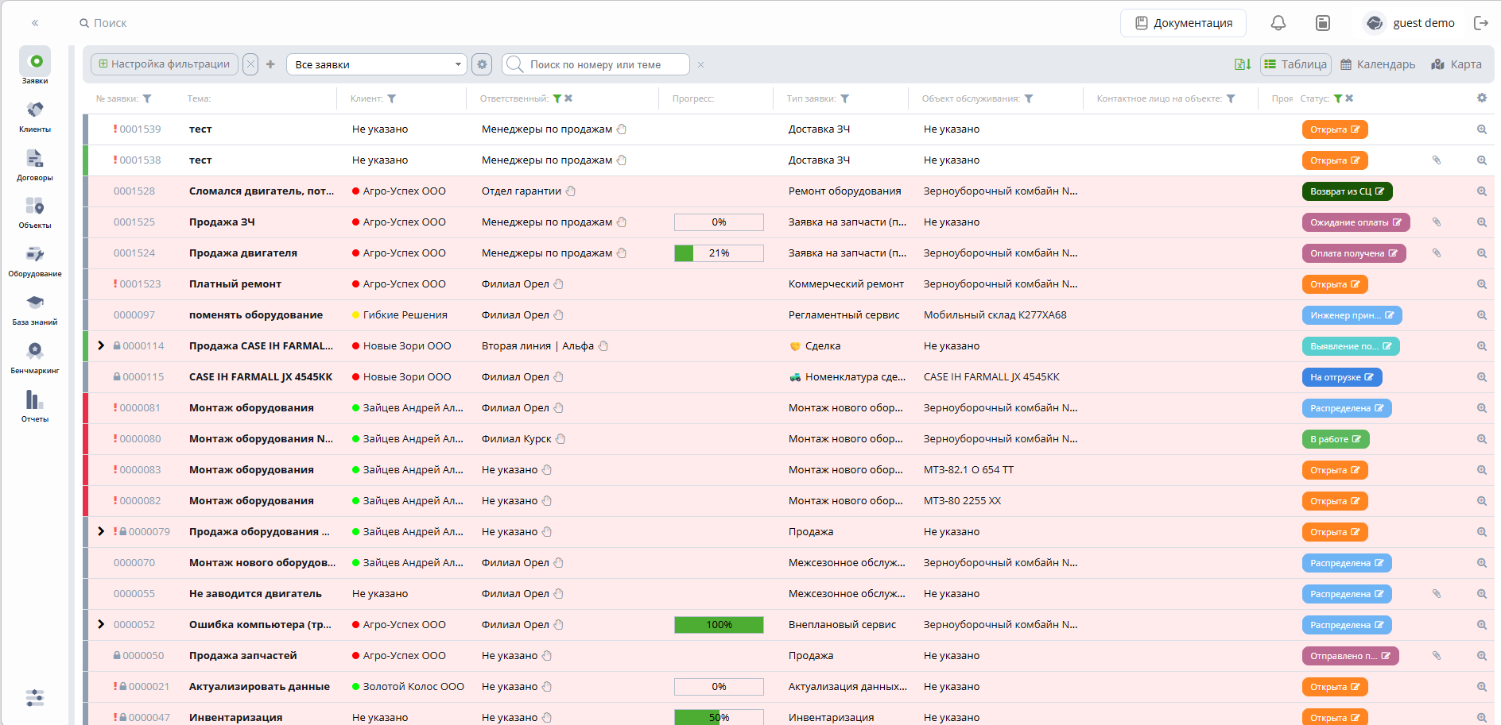Open Документация button
This screenshot has height=725, width=1501.
[x=1183, y=23]
